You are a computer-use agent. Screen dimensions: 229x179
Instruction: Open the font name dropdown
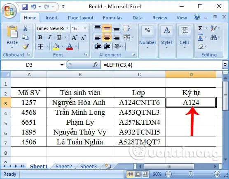[67, 28]
